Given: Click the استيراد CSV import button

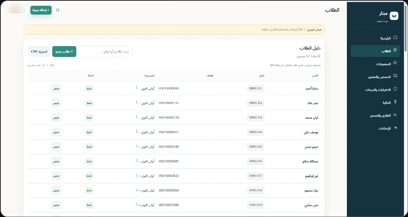Looking at the screenshot, I should coord(39,52).
